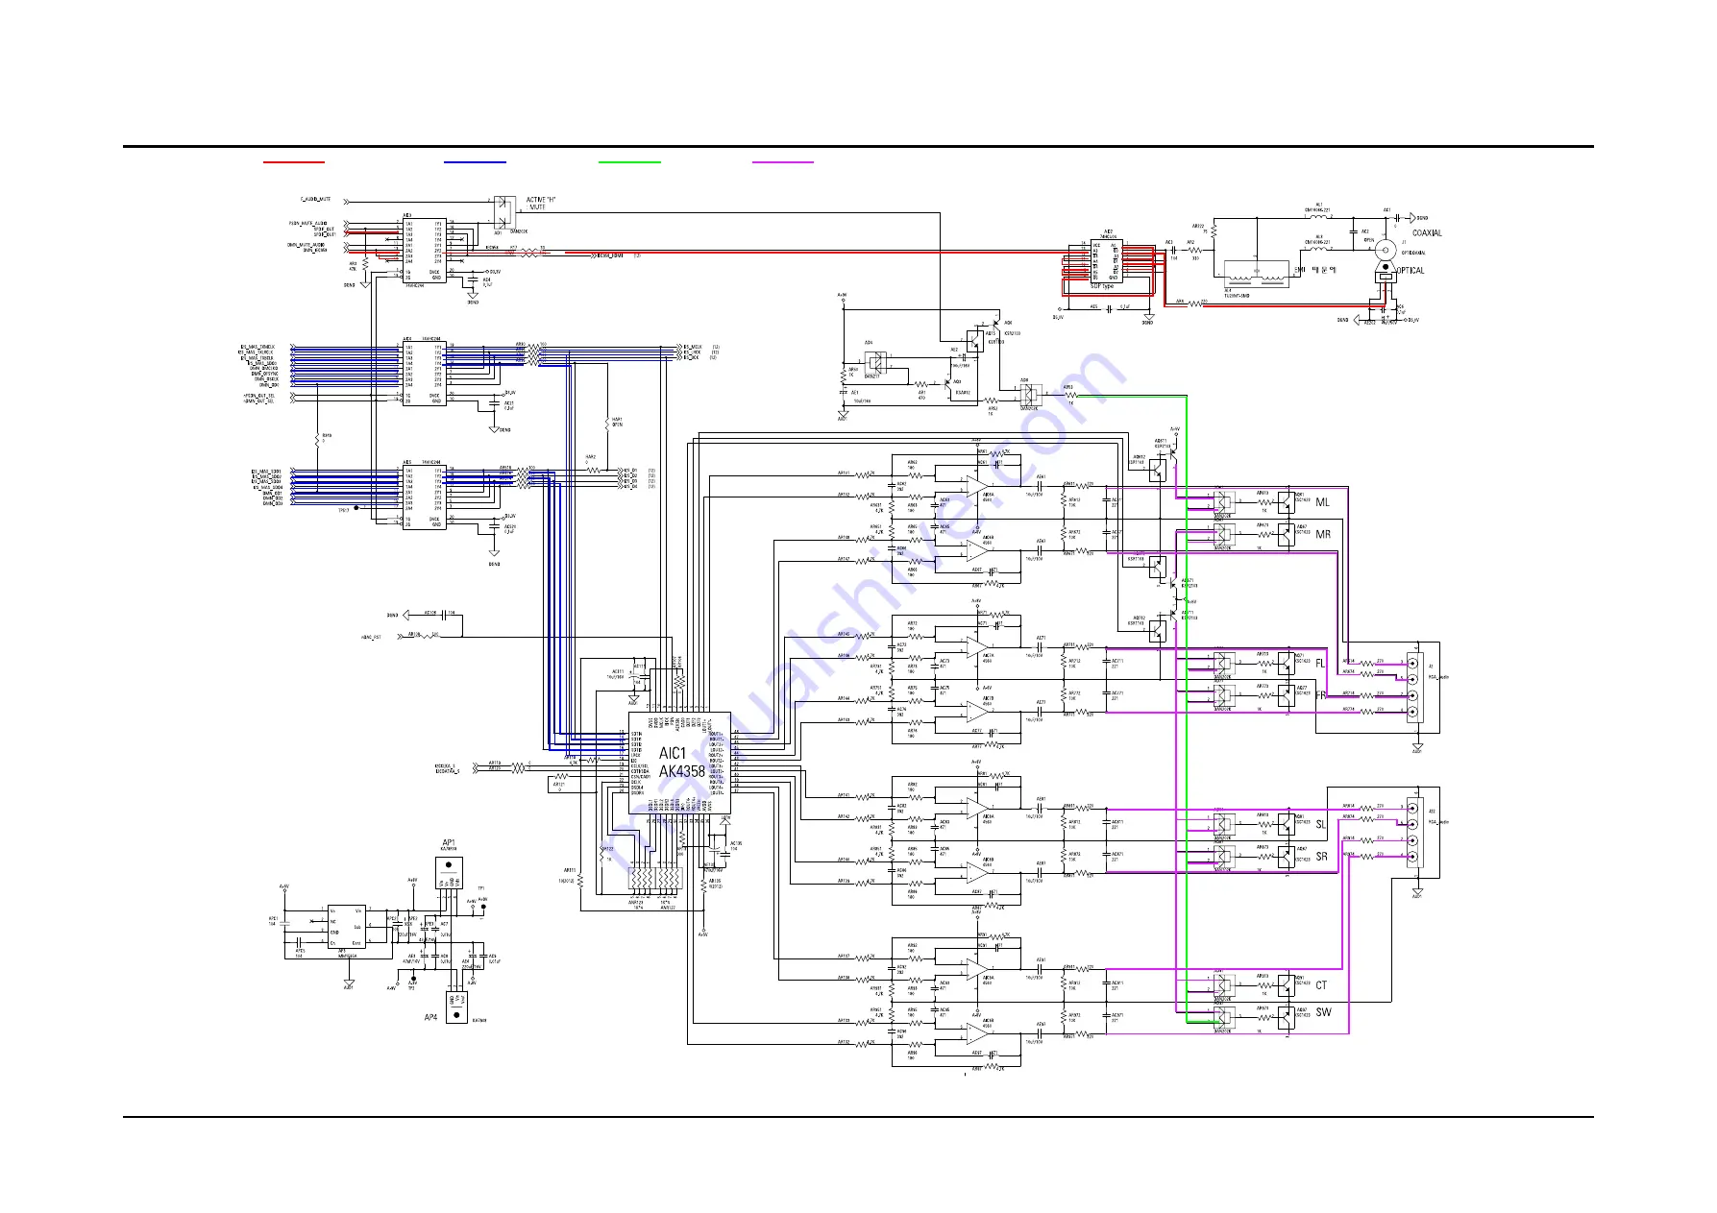
Task: Click the AR3 47K resistor symbol
Action: pyautogui.click(x=364, y=266)
